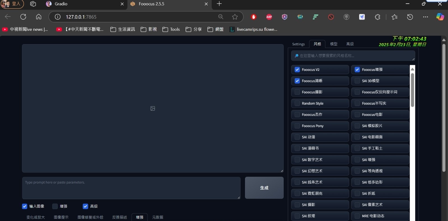This screenshot has width=448, height=221.
Task: Click the 生成 generate button
Action: click(264, 188)
